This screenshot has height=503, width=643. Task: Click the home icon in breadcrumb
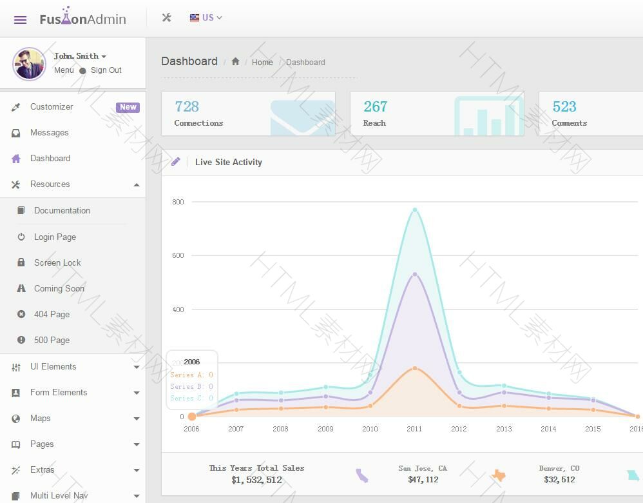235,62
